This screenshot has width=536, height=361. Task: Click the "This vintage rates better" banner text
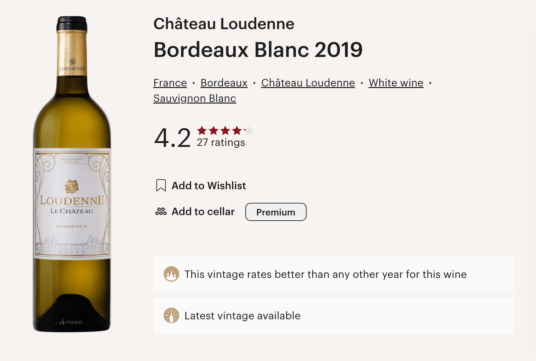tap(325, 274)
